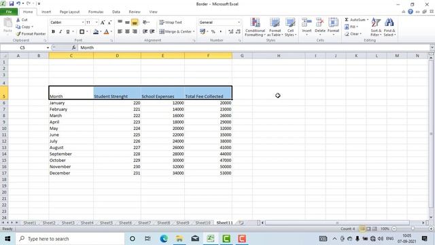The image size is (435, 245).
Task: Open Format as Table gallery
Action: tap(275, 27)
